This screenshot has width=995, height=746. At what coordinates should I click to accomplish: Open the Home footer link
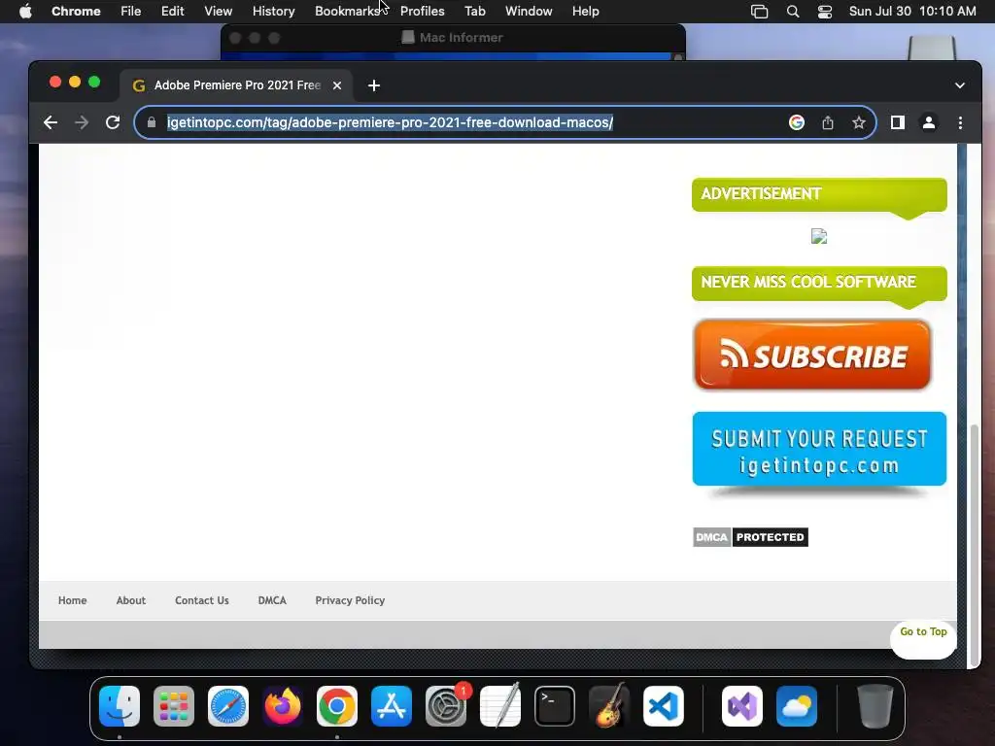click(72, 600)
